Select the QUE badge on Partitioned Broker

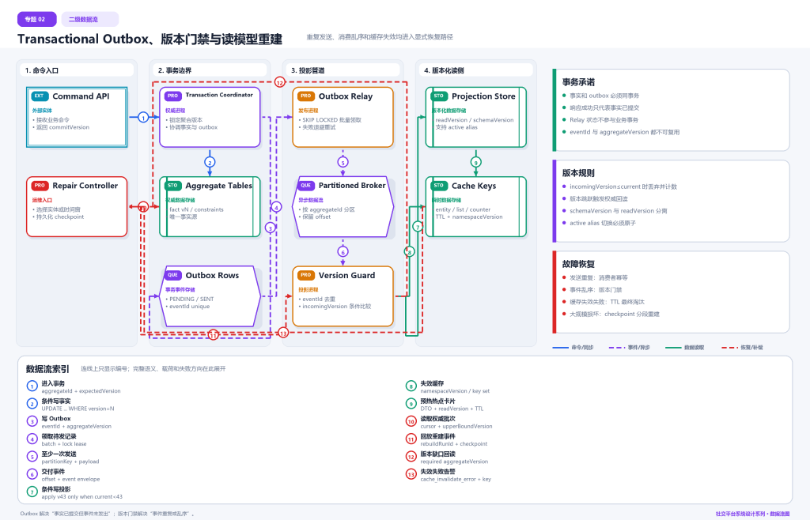click(306, 185)
